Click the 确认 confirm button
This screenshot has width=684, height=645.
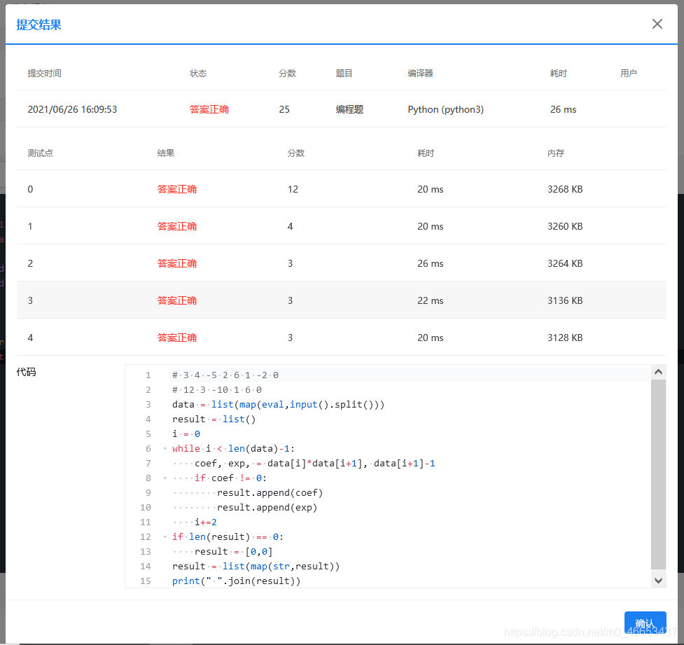point(645,623)
